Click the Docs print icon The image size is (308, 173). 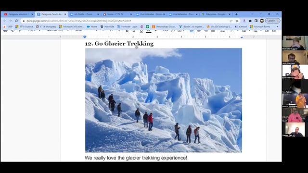coord(5,31)
